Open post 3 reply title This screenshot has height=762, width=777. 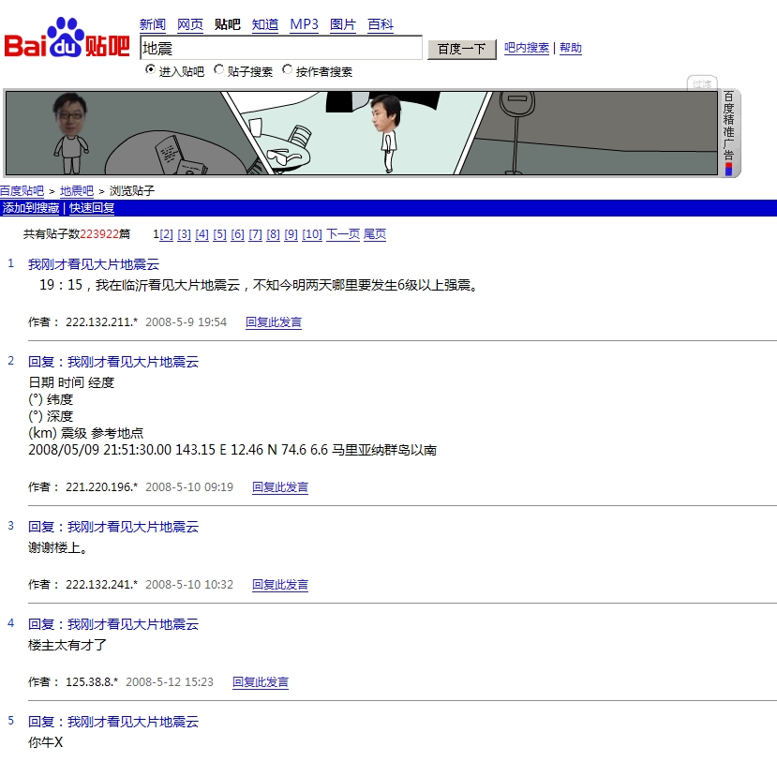(x=113, y=527)
